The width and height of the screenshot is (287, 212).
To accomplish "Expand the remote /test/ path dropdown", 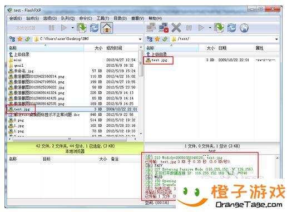I will [276, 39].
